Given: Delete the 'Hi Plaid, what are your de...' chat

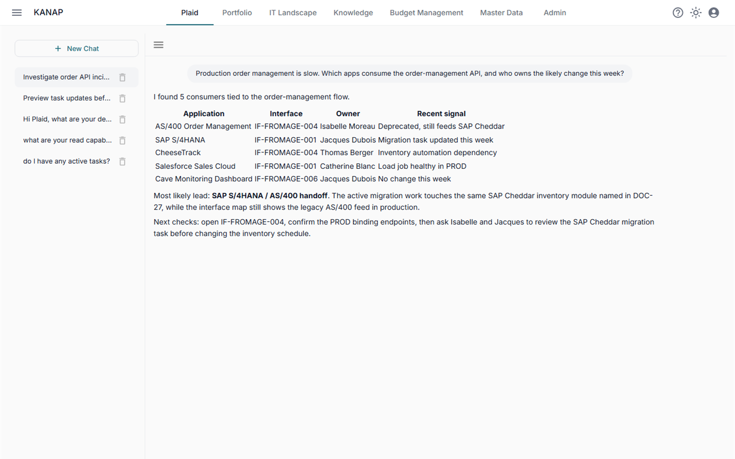Looking at the screenshot, I should [122, 119].
